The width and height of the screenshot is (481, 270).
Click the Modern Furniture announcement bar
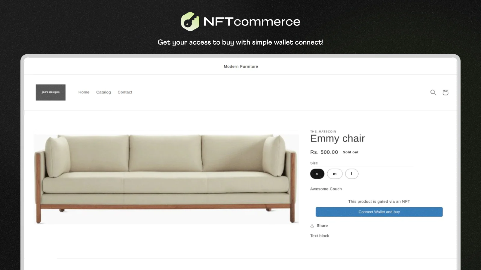(x=241, y=66)
